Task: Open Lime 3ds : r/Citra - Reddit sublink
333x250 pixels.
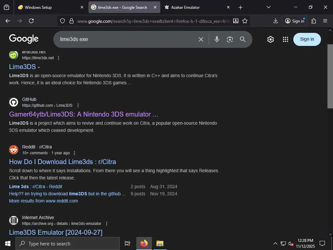Action: tap(36, 187)
